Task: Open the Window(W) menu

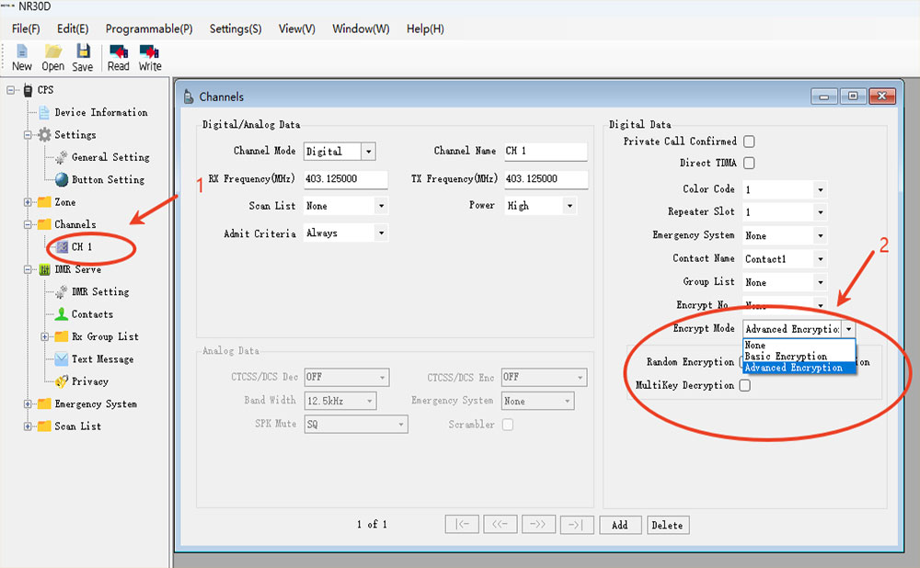Action: 361,28
